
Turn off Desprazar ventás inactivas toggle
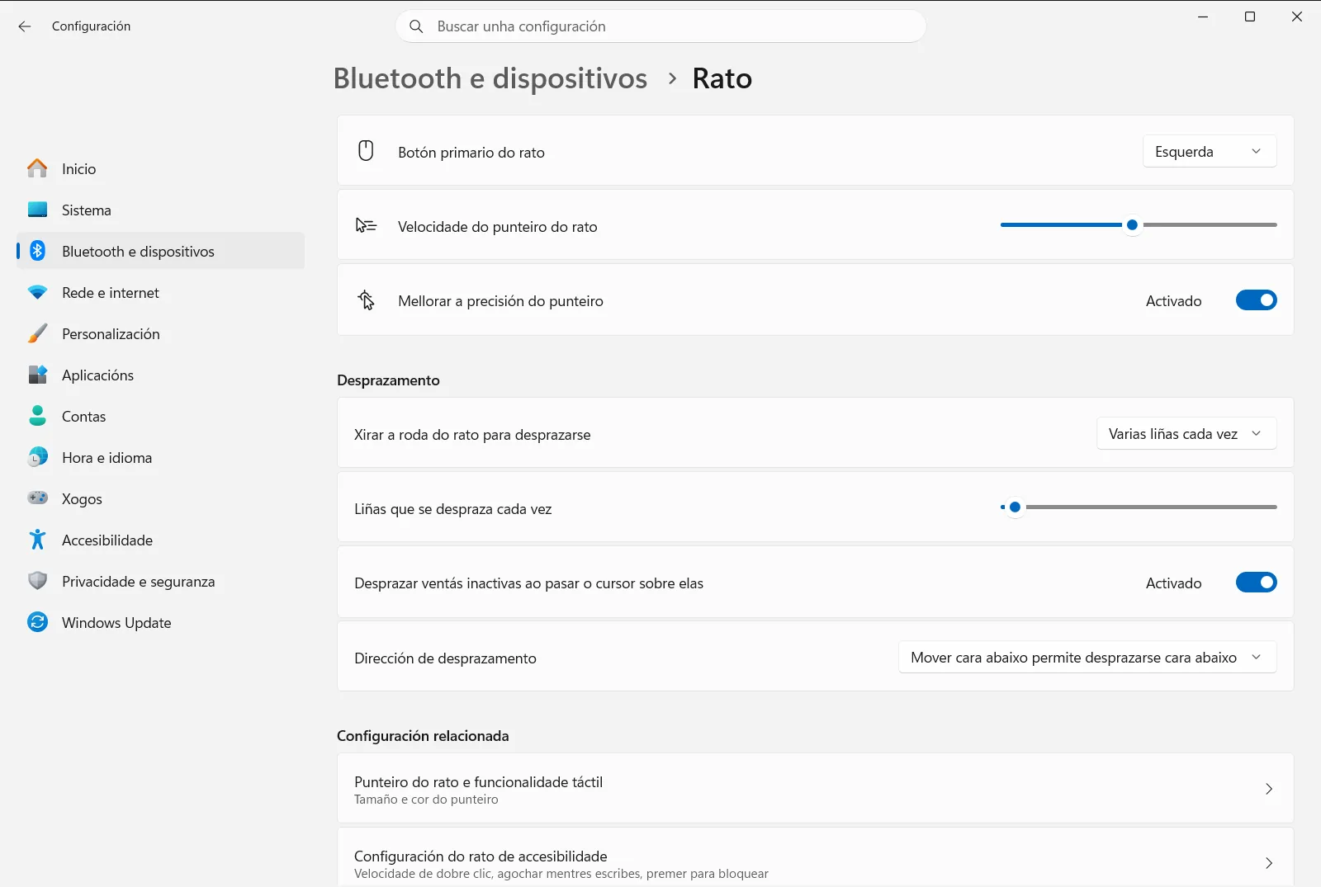[x=1256, y=583]
